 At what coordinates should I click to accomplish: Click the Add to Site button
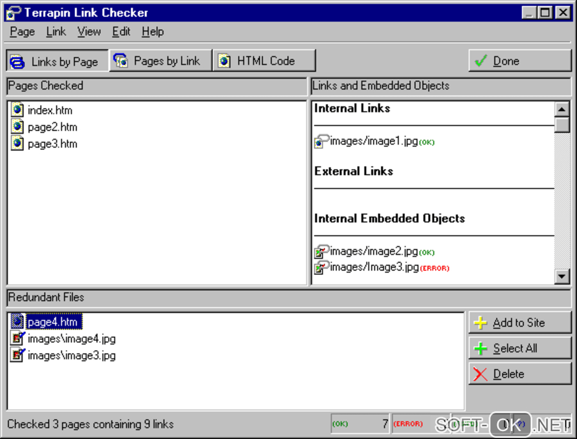tap(520, 322)
